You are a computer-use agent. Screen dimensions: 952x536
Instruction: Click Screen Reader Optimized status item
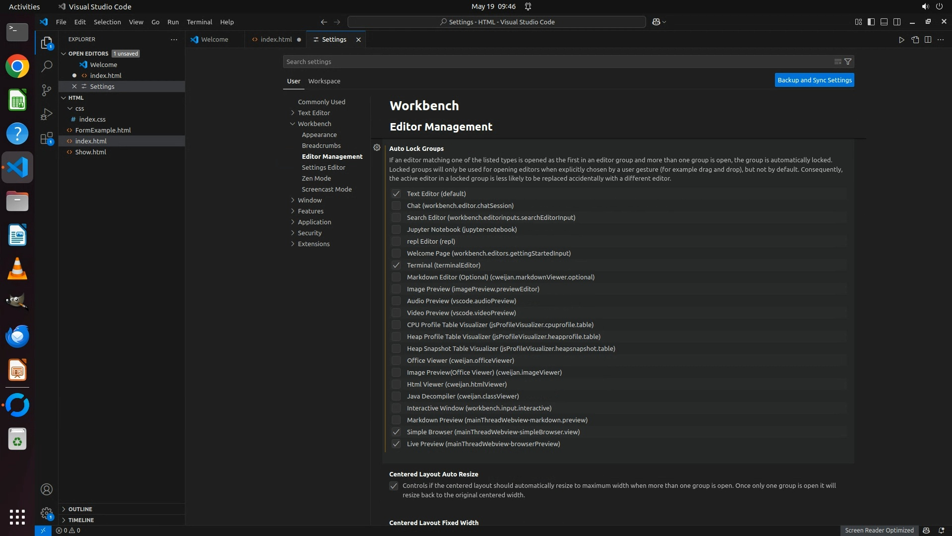click(879, 530)
